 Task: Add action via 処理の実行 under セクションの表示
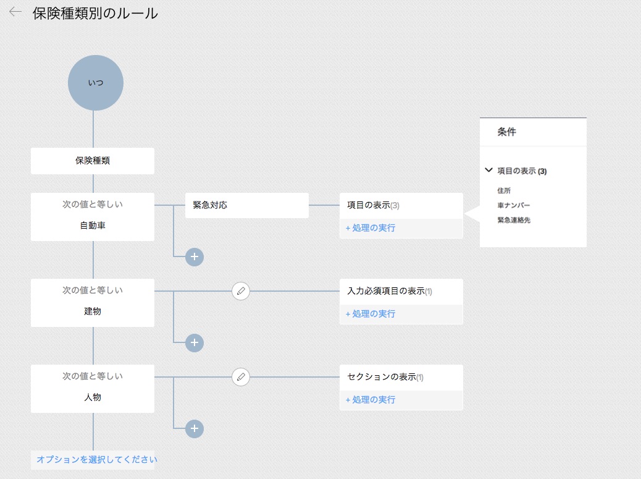click(x=371, y=400)
